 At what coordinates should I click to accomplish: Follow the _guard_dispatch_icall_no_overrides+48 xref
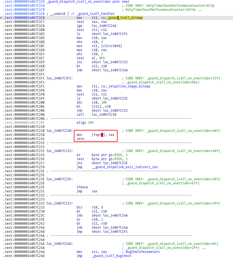(x=183, y=151)
